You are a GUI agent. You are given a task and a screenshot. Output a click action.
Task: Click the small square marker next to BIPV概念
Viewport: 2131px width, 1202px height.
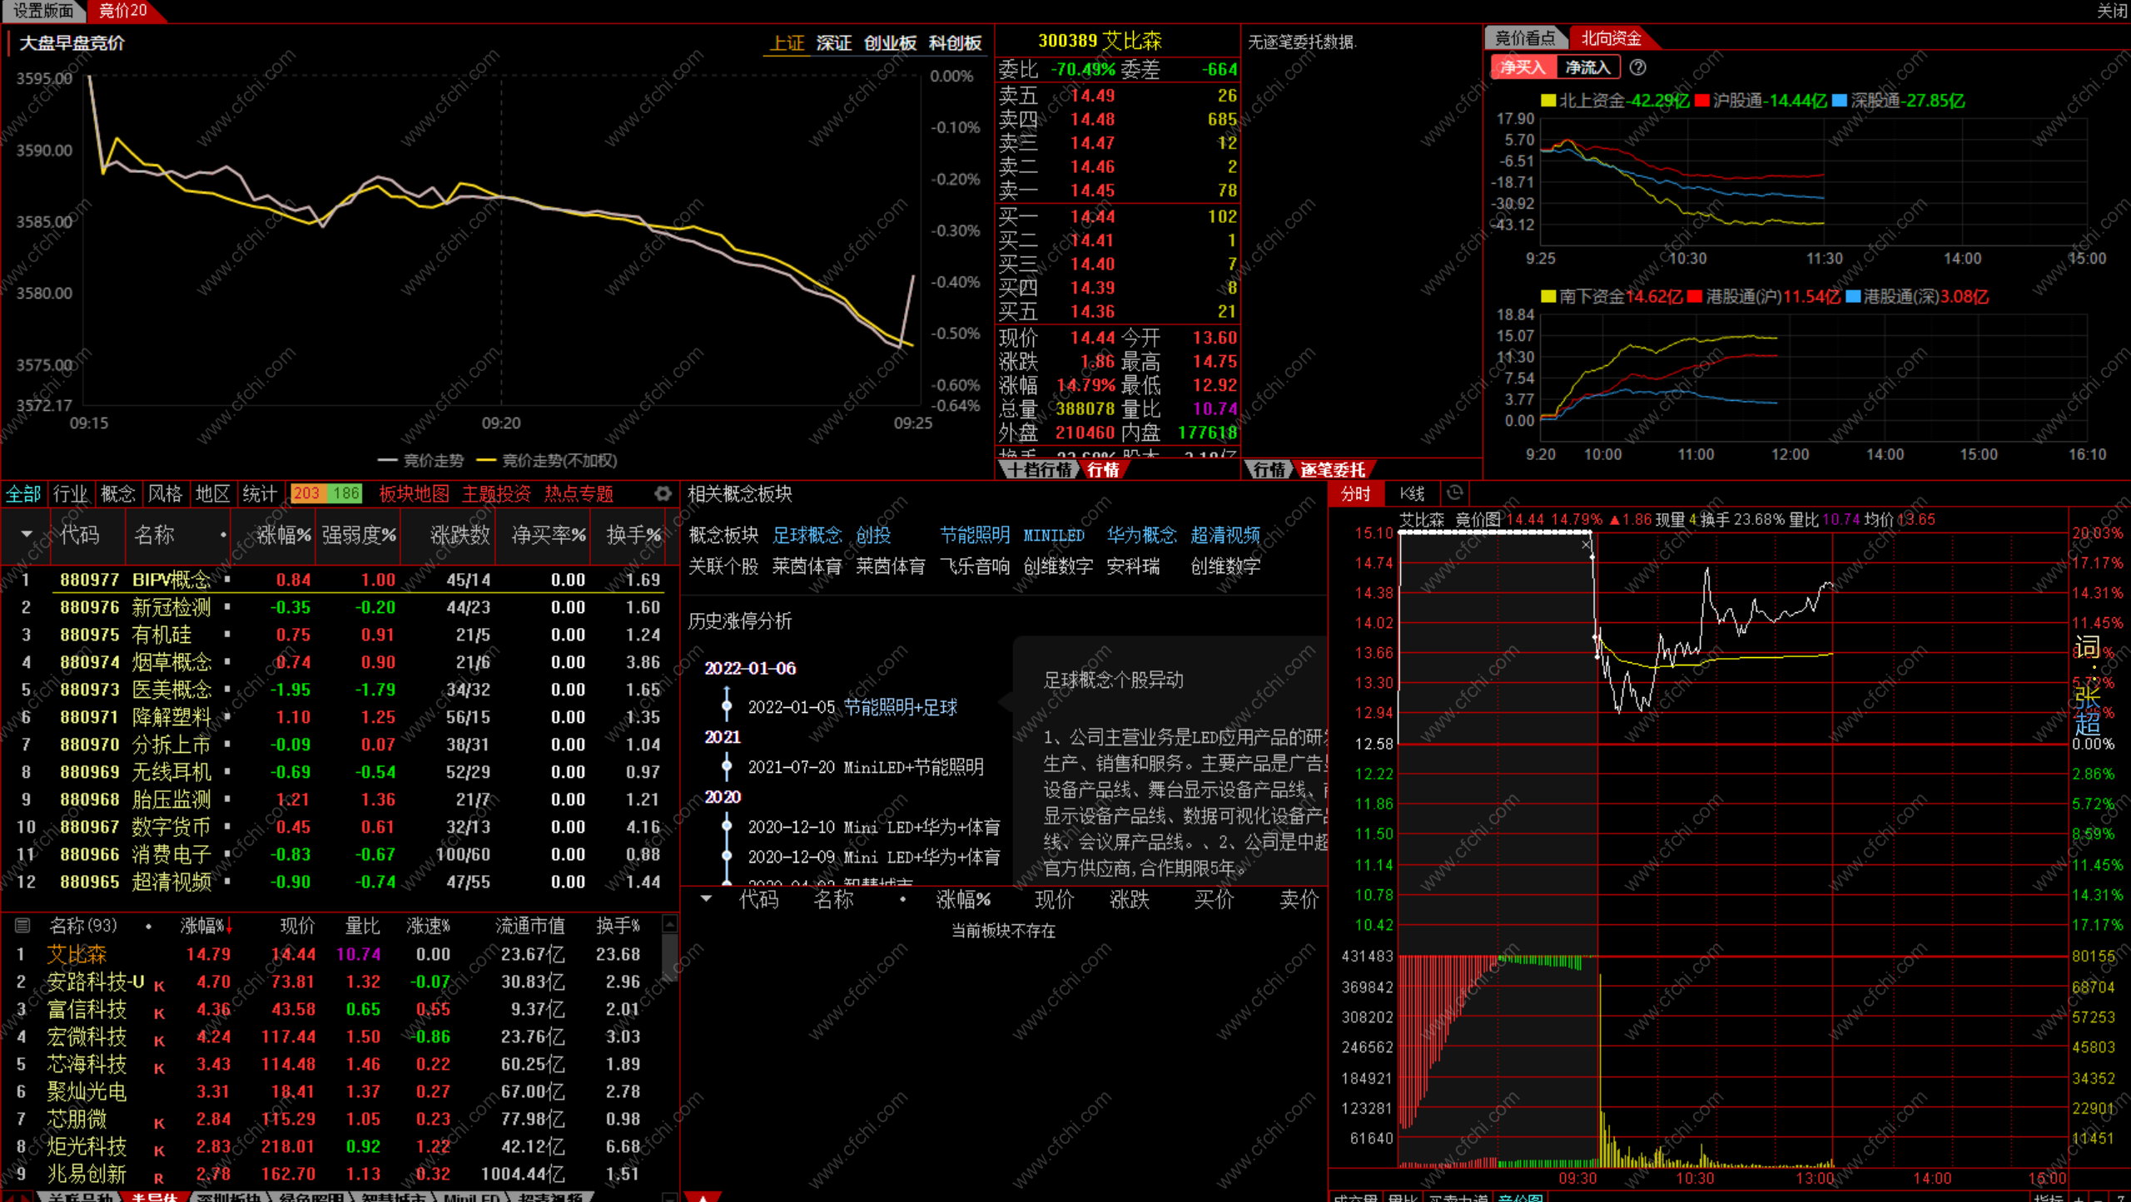(x=226, y=579)
